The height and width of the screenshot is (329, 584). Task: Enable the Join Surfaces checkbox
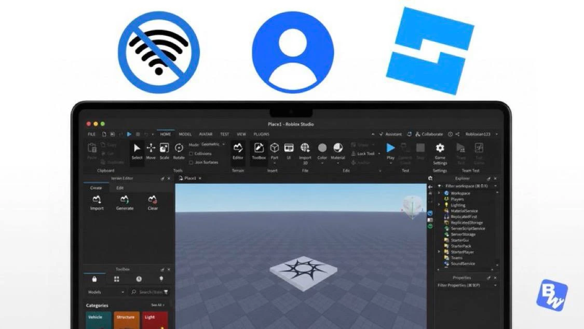tap(191, 163)
